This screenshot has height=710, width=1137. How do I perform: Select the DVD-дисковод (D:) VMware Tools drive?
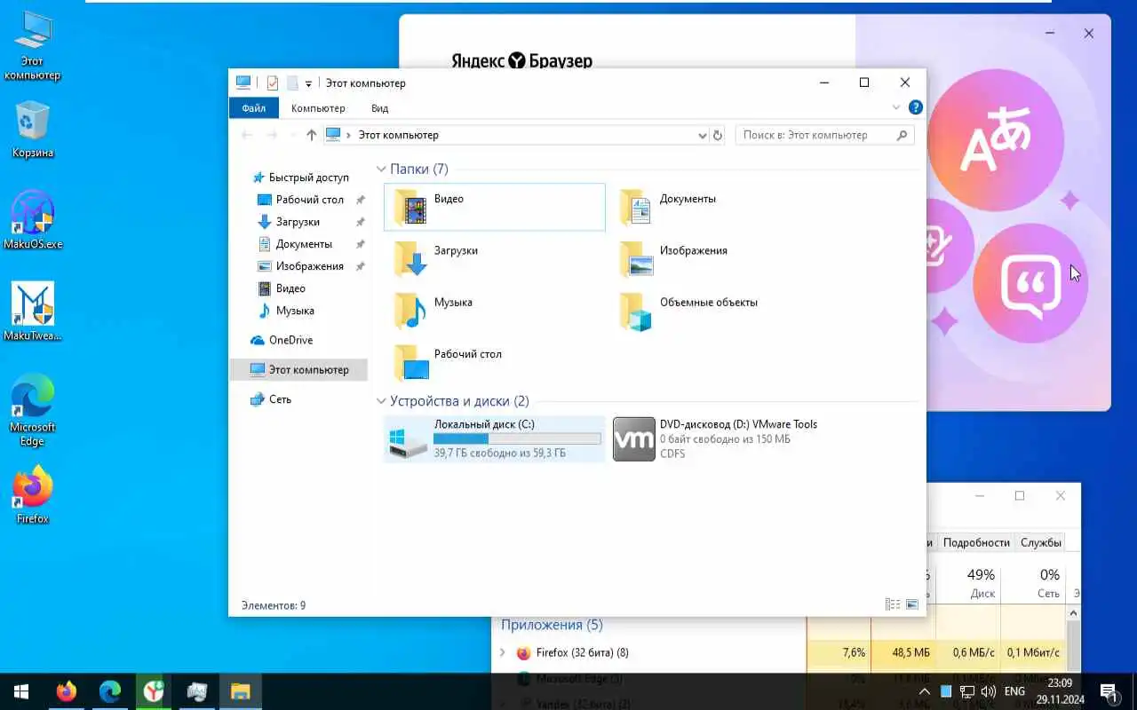720,439
